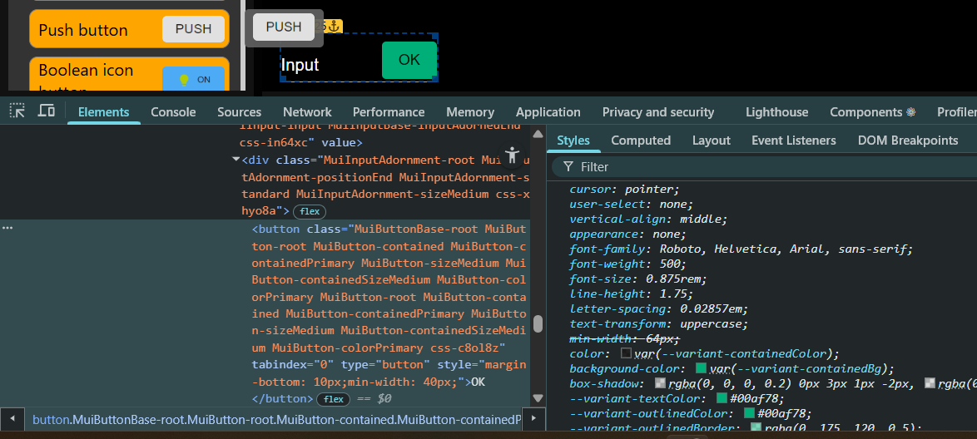Toggle the Boolean icon button ON switch

pos(194,80)
